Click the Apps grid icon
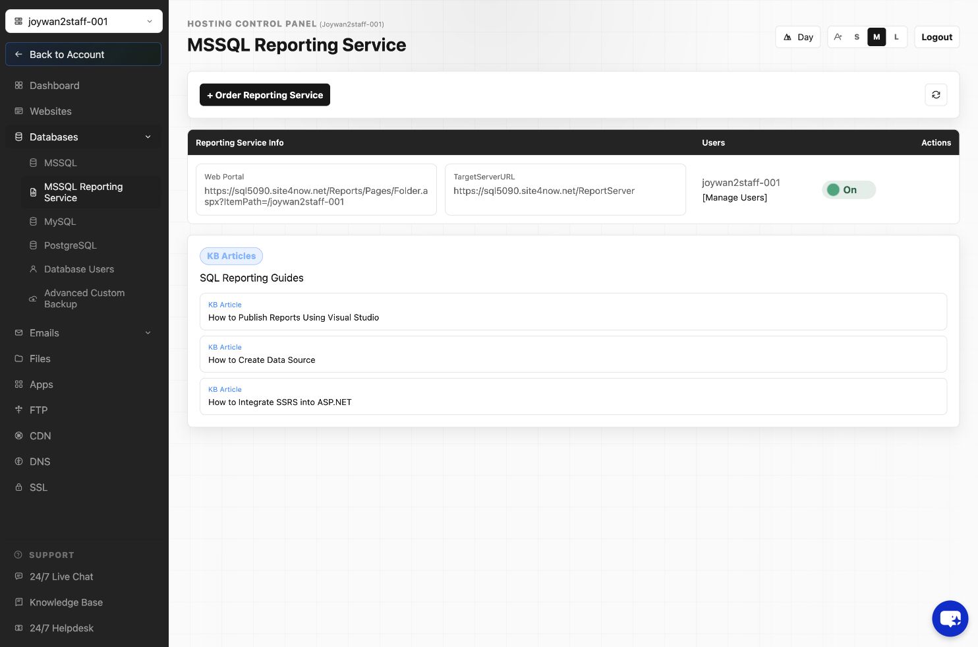Screen dimensions: 978x647 point(18,385)
